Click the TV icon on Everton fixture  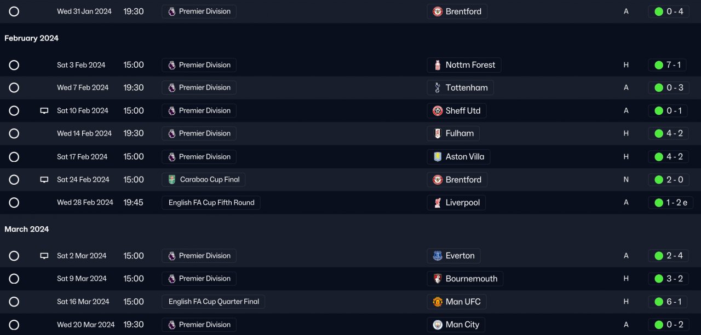click(44, 256)
